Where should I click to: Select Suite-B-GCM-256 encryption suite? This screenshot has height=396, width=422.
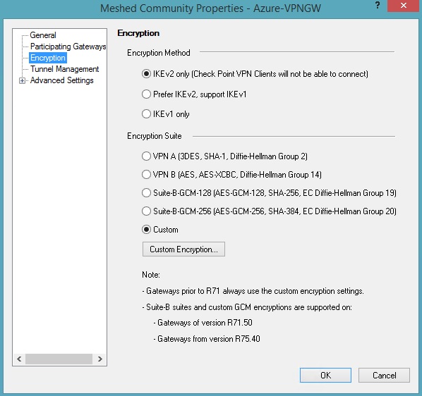146,211
